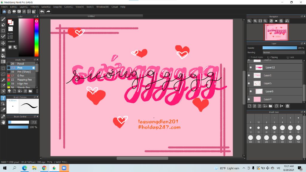306x172 pixels.
Task: Toggle visibility of Layer5
Action: click(249, 84)
